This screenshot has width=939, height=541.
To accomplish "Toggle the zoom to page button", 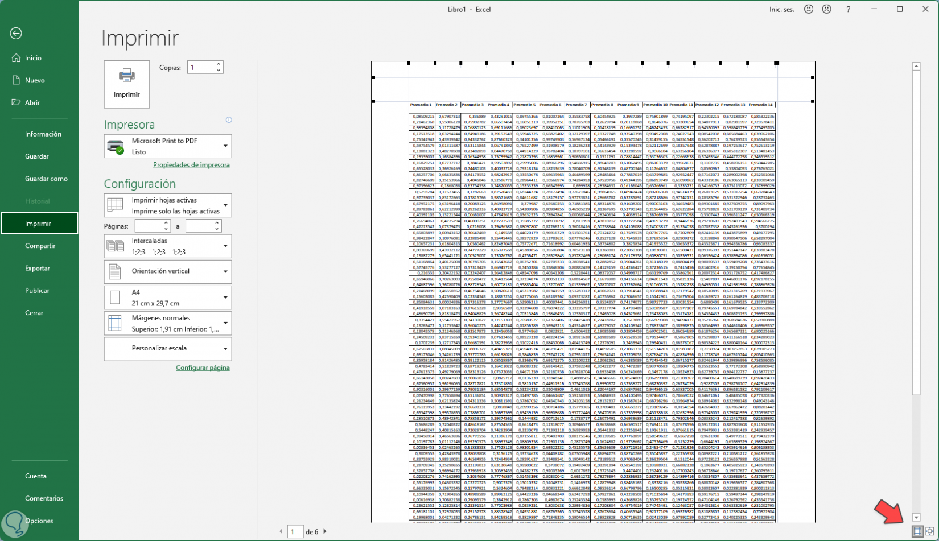I will (x=930, y=531).
